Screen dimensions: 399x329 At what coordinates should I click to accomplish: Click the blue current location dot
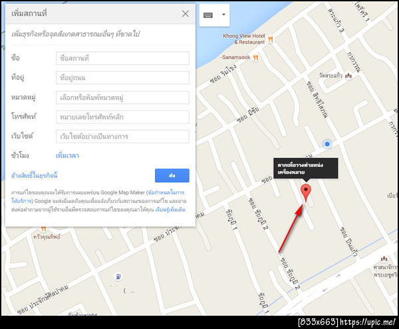(327, 144)
